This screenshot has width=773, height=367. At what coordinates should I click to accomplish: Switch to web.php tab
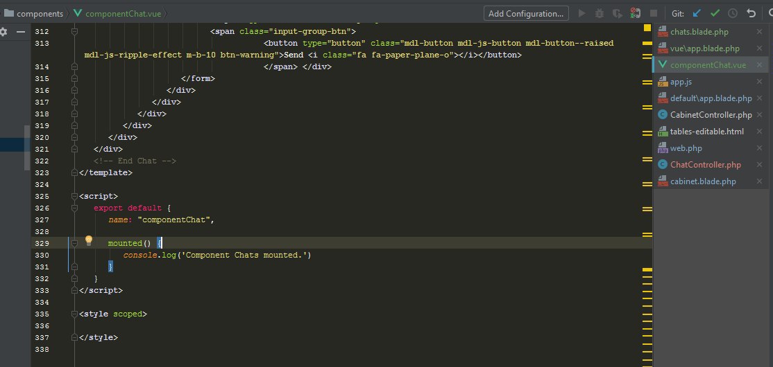tap(711, 148)
